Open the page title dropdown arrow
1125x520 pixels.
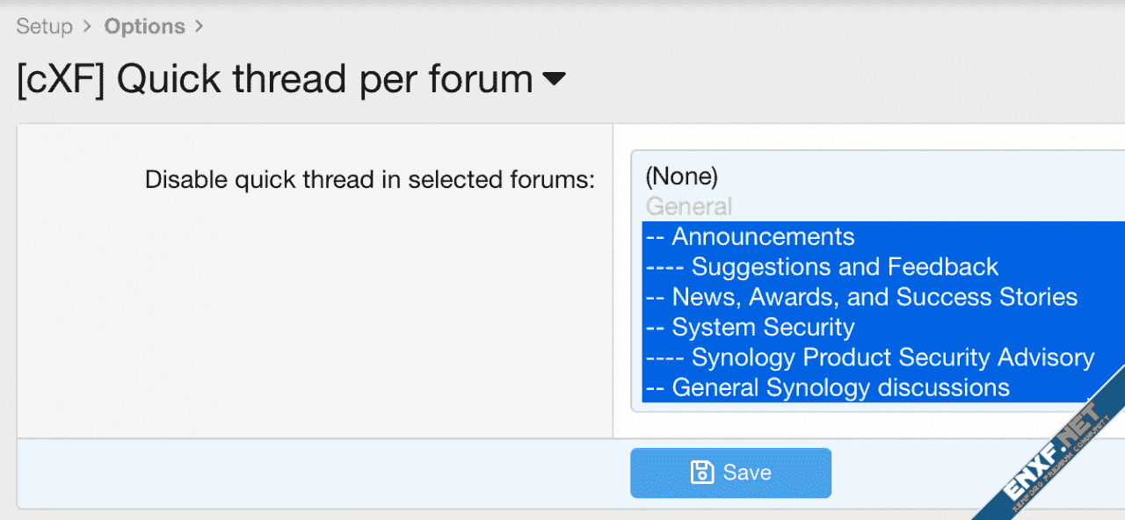coord(554,80)
